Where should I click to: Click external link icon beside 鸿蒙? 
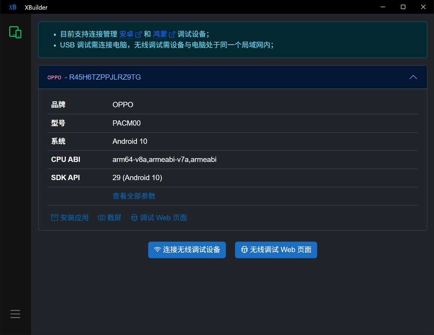pos(172,34)
